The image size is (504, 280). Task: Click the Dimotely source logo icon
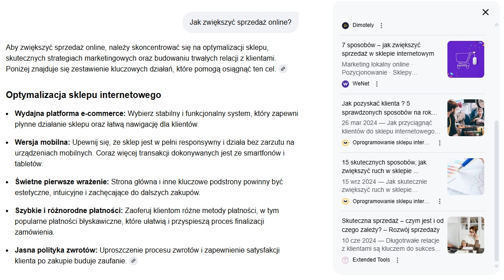pyautogui.click(x=345, y=26)
